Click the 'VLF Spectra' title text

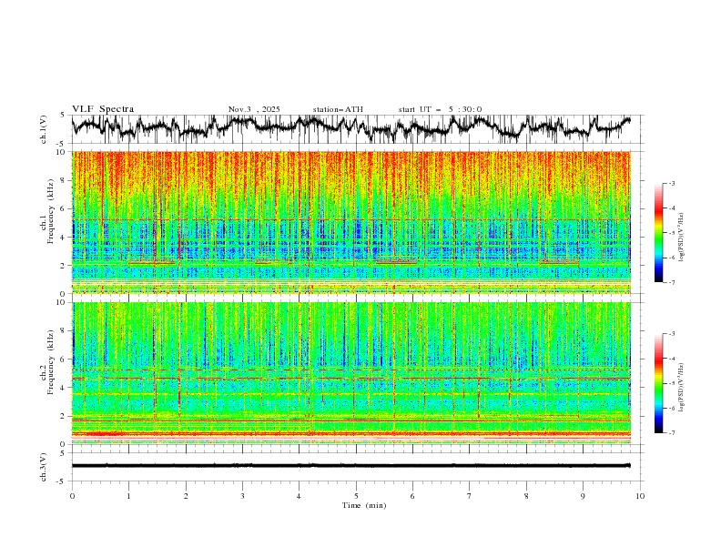pos(103,109)
